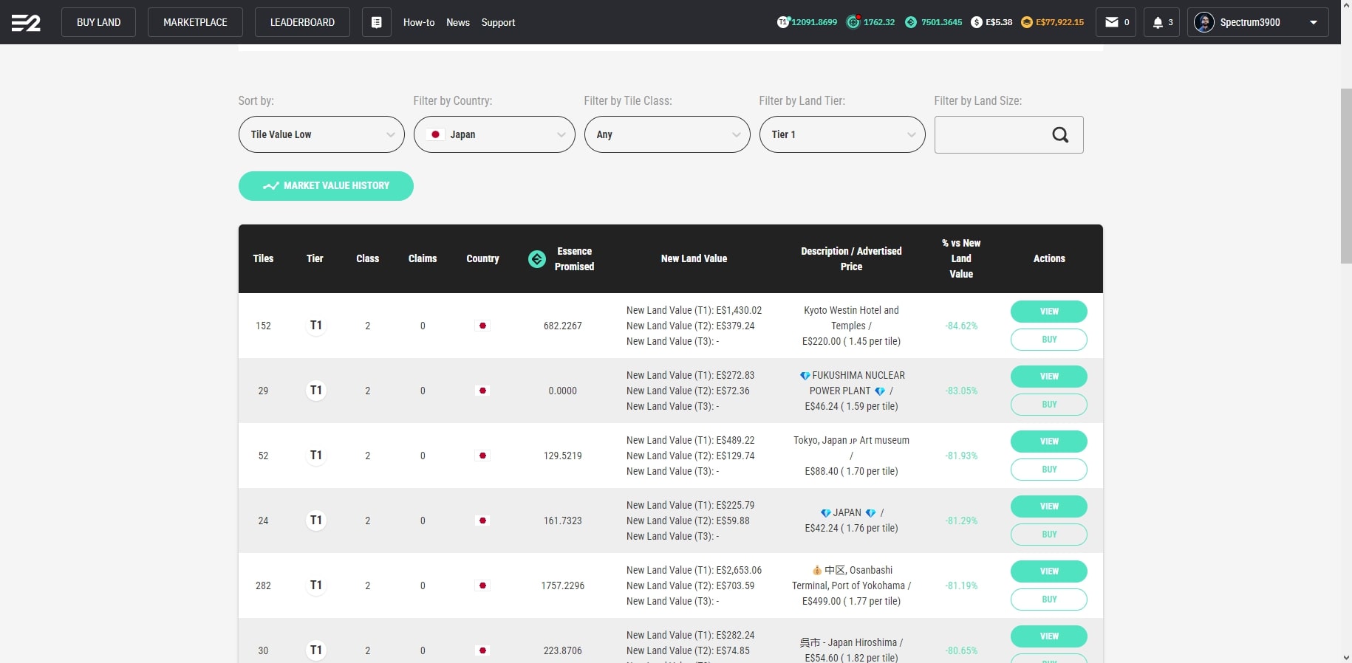Expand the Filter by Land Tier dropdown
The height and width of the screenshot is (663, 1352).
[841, 134]
